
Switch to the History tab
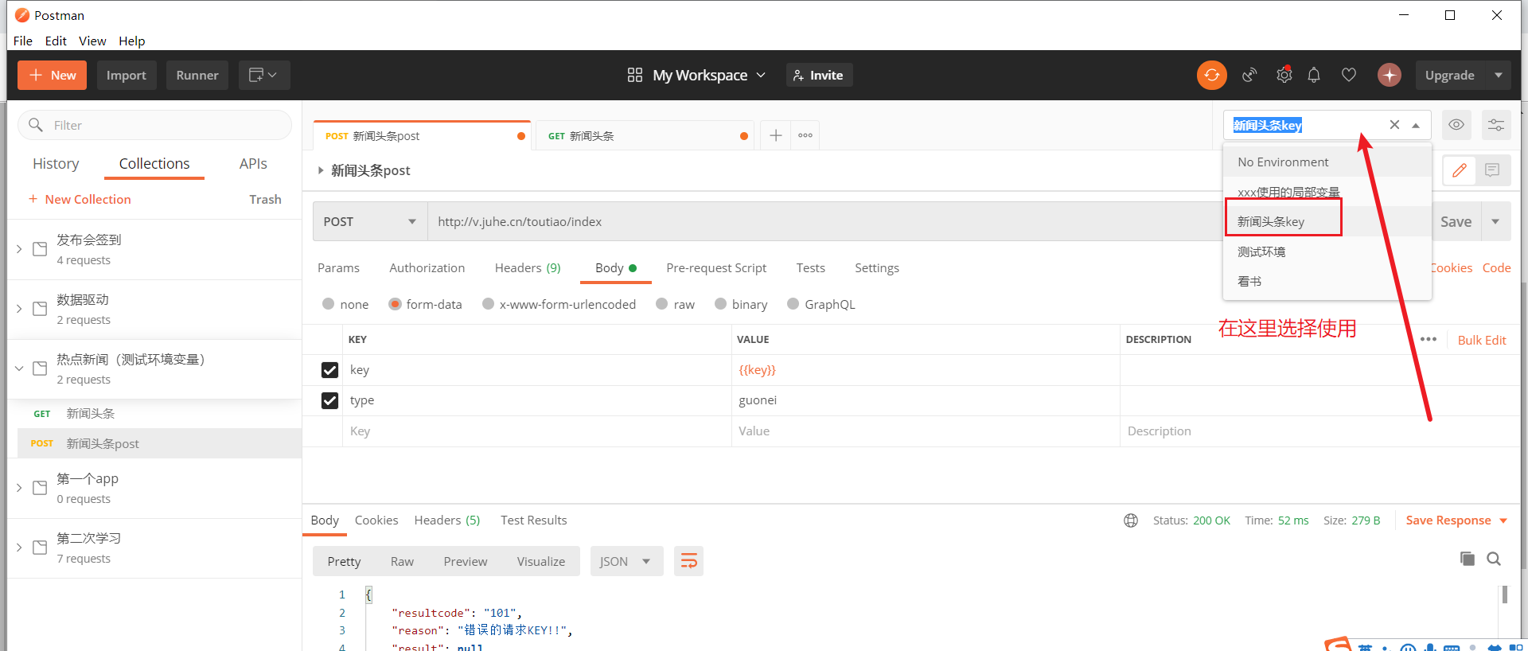(x=56, y=164)
